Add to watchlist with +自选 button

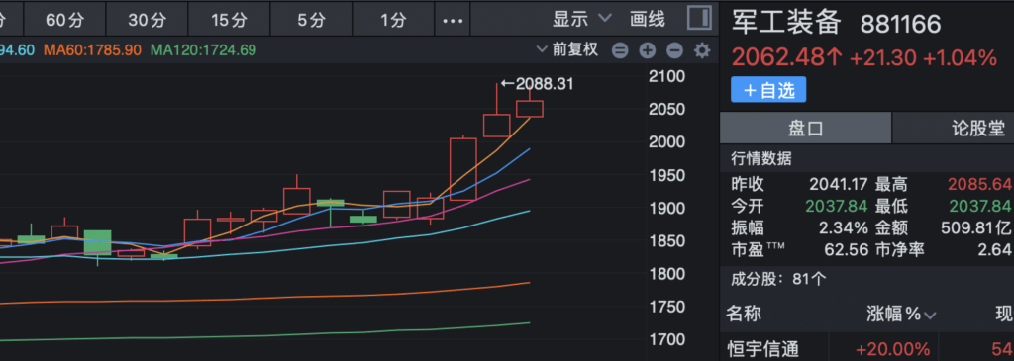click(x=768, y=90)
